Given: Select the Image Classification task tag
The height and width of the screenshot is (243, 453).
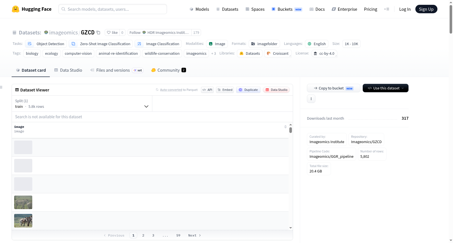Looking at the screenshot, I should tap(158, 44).
